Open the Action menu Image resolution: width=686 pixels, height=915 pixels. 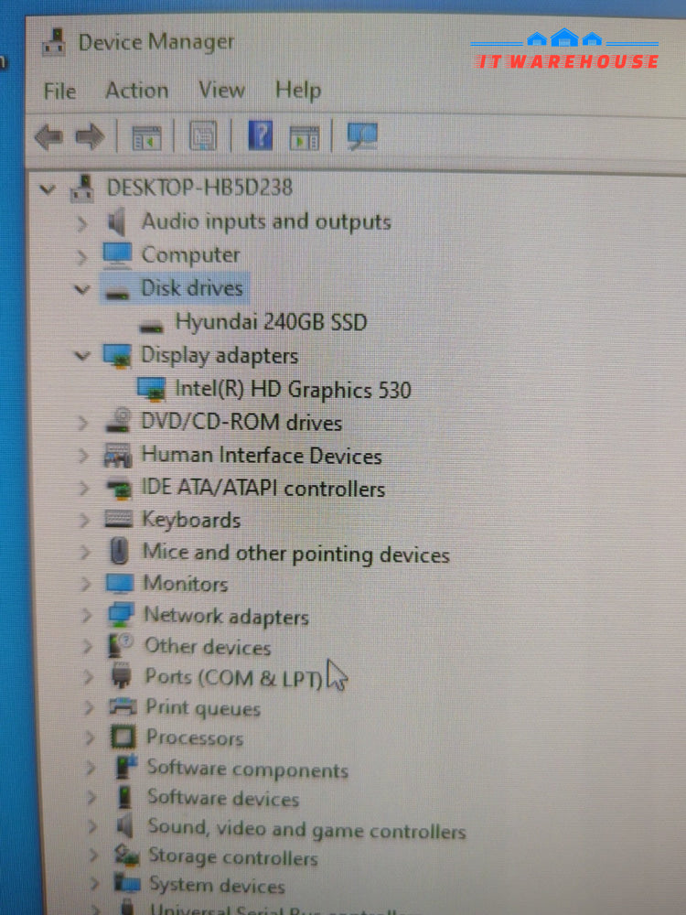(x=136, y=91)
